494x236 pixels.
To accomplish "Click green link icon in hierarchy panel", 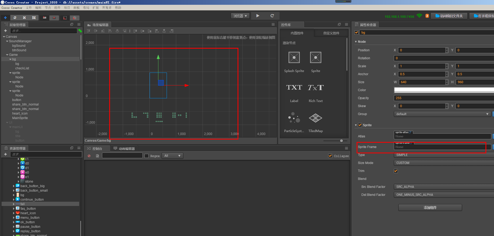I will 80,31.
